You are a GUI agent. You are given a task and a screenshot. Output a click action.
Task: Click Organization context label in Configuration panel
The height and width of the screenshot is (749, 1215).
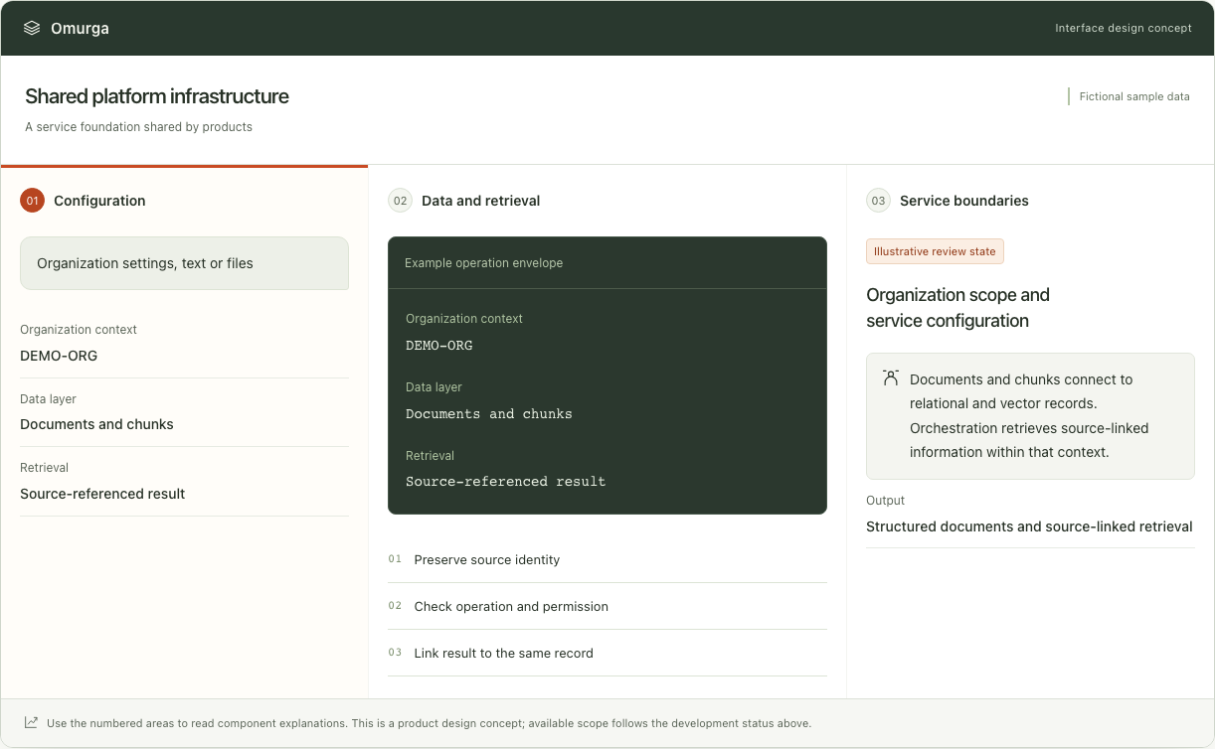pos(79,330)
